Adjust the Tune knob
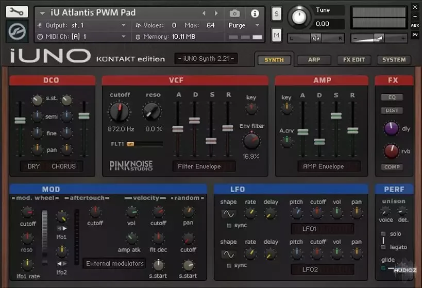 [299, 17]
